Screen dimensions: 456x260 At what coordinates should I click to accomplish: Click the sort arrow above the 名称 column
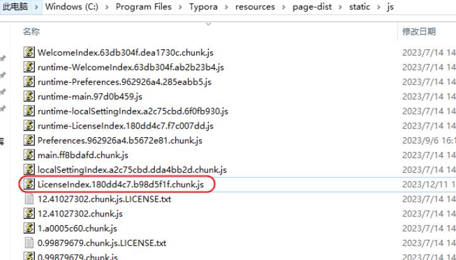[x=208, y=24]
